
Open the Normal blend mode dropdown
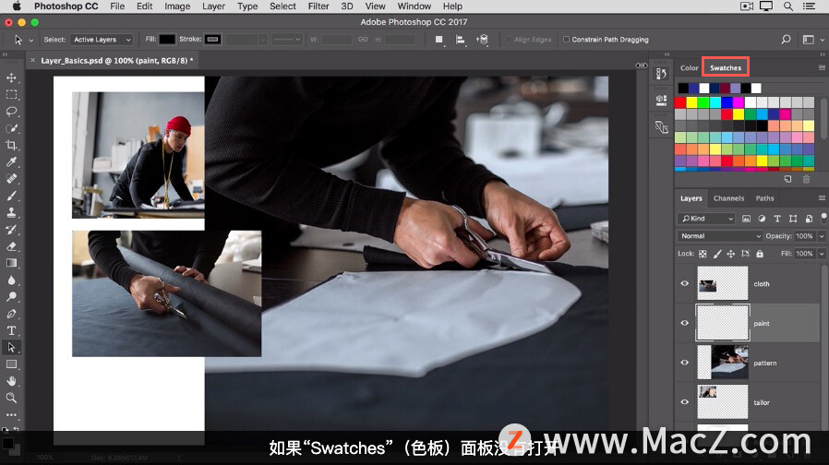[x=719, y=236]
